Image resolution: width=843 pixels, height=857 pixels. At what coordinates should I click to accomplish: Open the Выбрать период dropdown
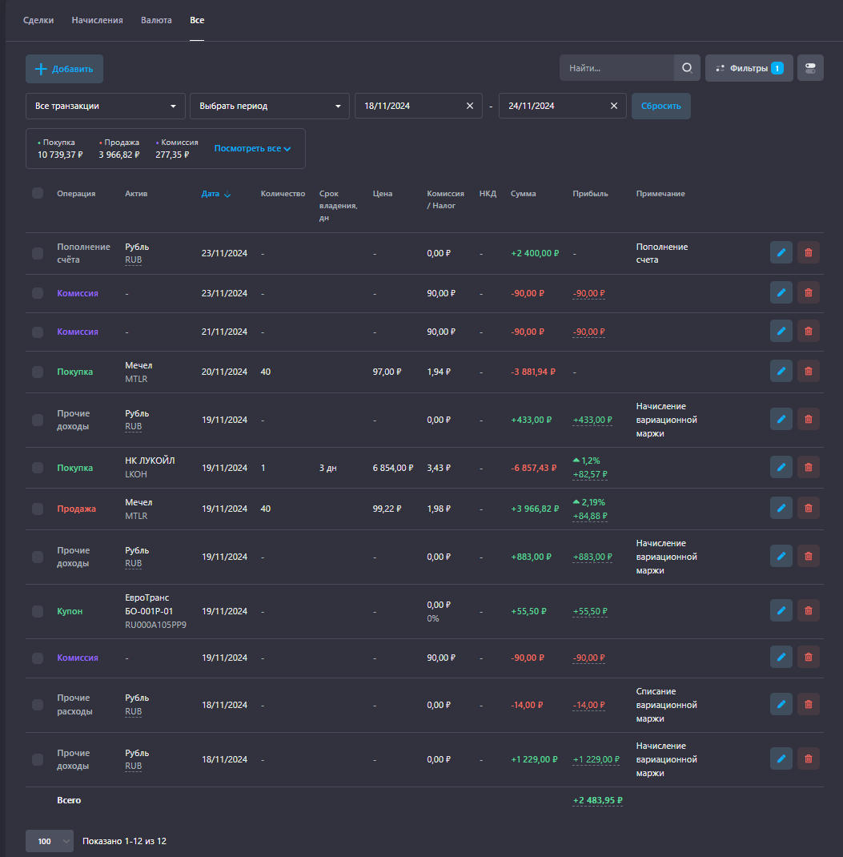coord(269,106)
